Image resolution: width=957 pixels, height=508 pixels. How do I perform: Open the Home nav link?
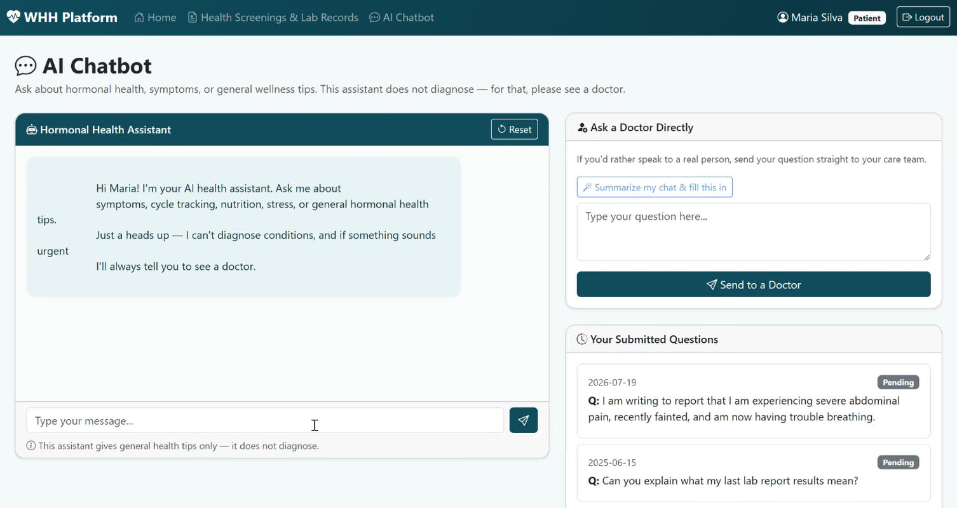[155, 17]
